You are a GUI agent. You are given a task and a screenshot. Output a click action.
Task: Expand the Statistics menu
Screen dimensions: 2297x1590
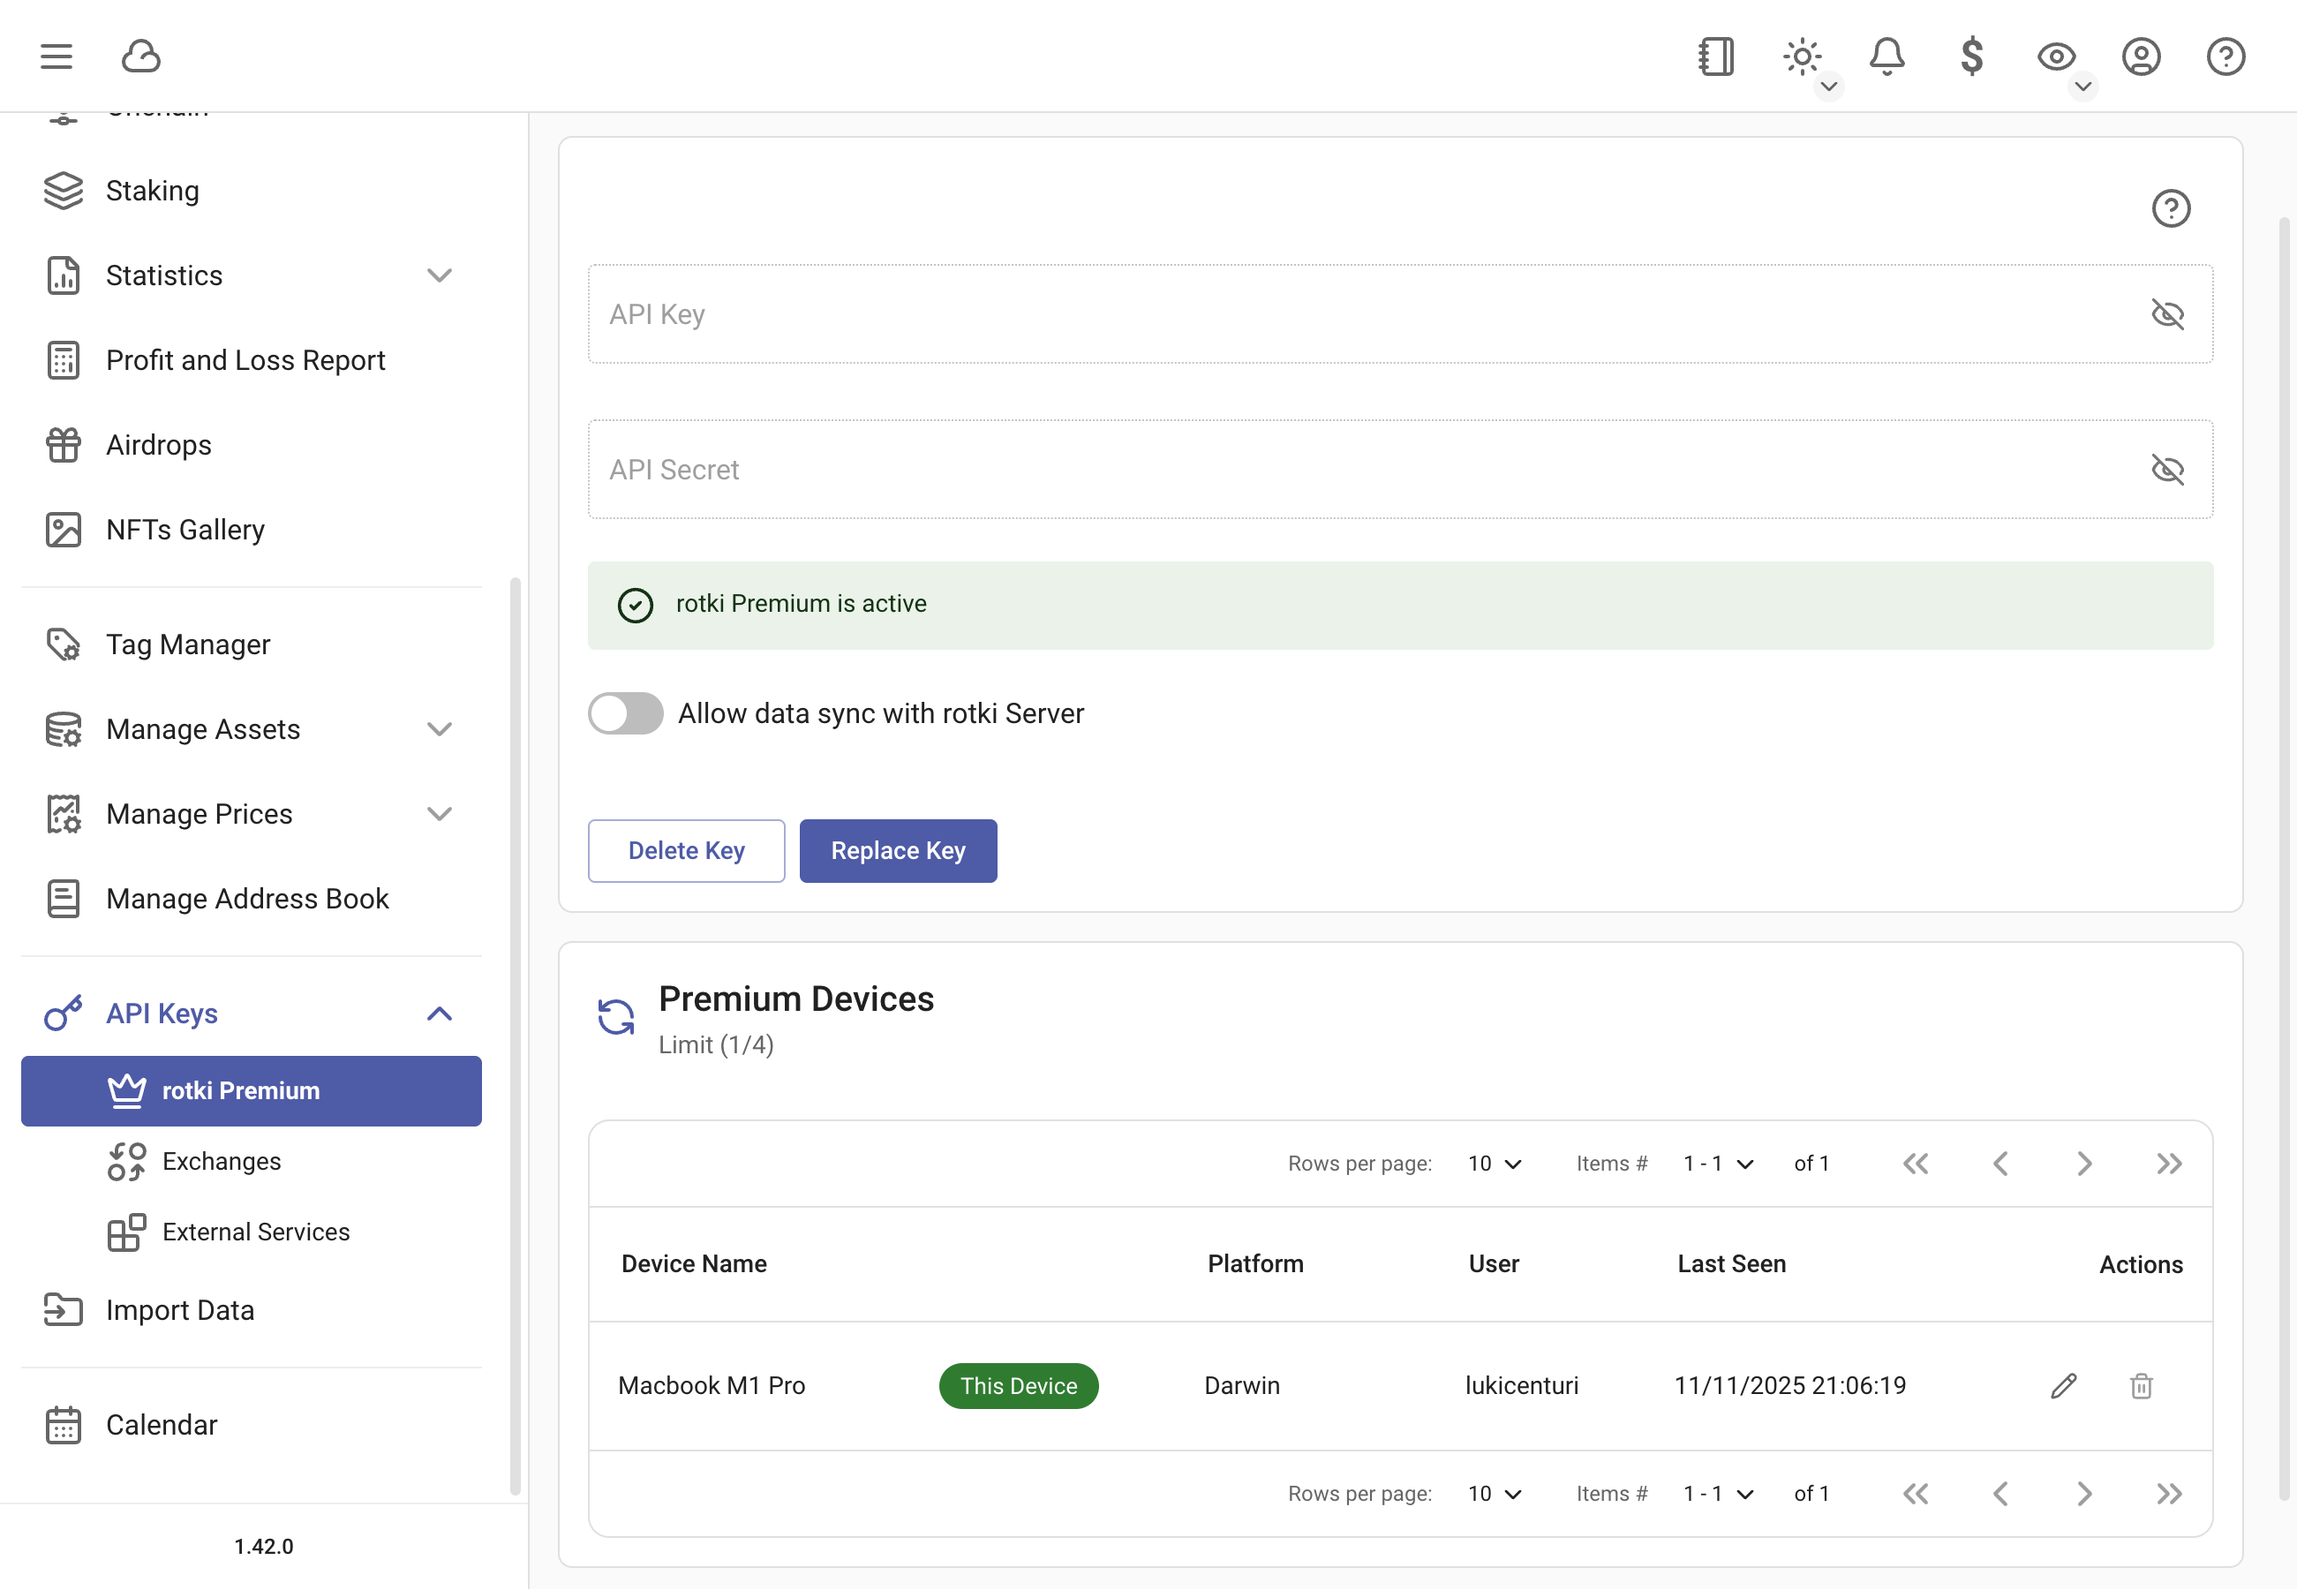tap(440, 275)
